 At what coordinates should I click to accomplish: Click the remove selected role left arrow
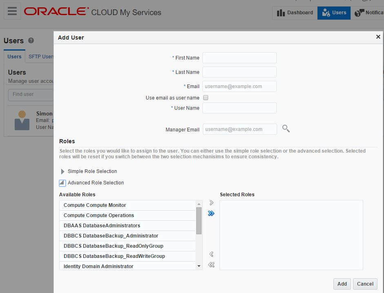[211, 254]
